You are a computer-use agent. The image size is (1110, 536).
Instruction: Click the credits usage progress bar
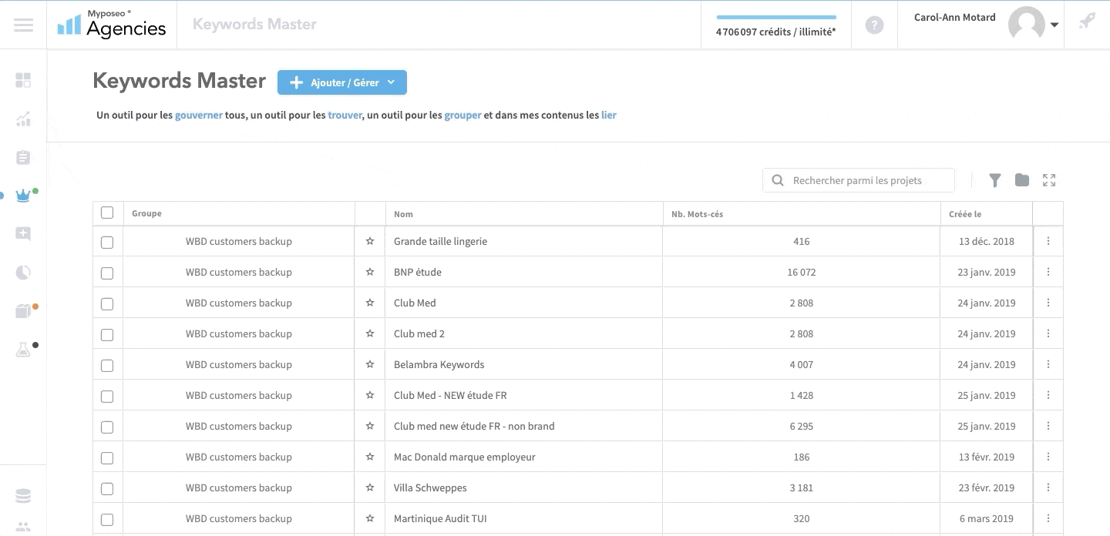pyautogui.click(x=776, y=17)
